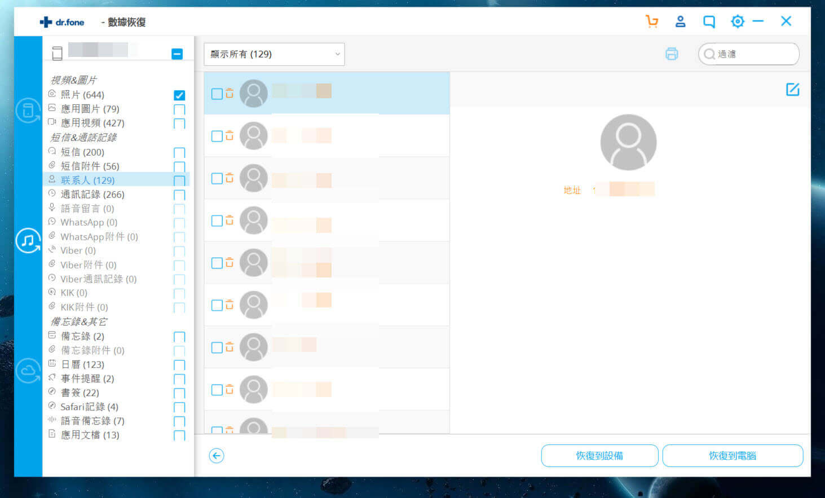
Task: Enable the 短信 (200) checkbox
Action: (179, 153)
